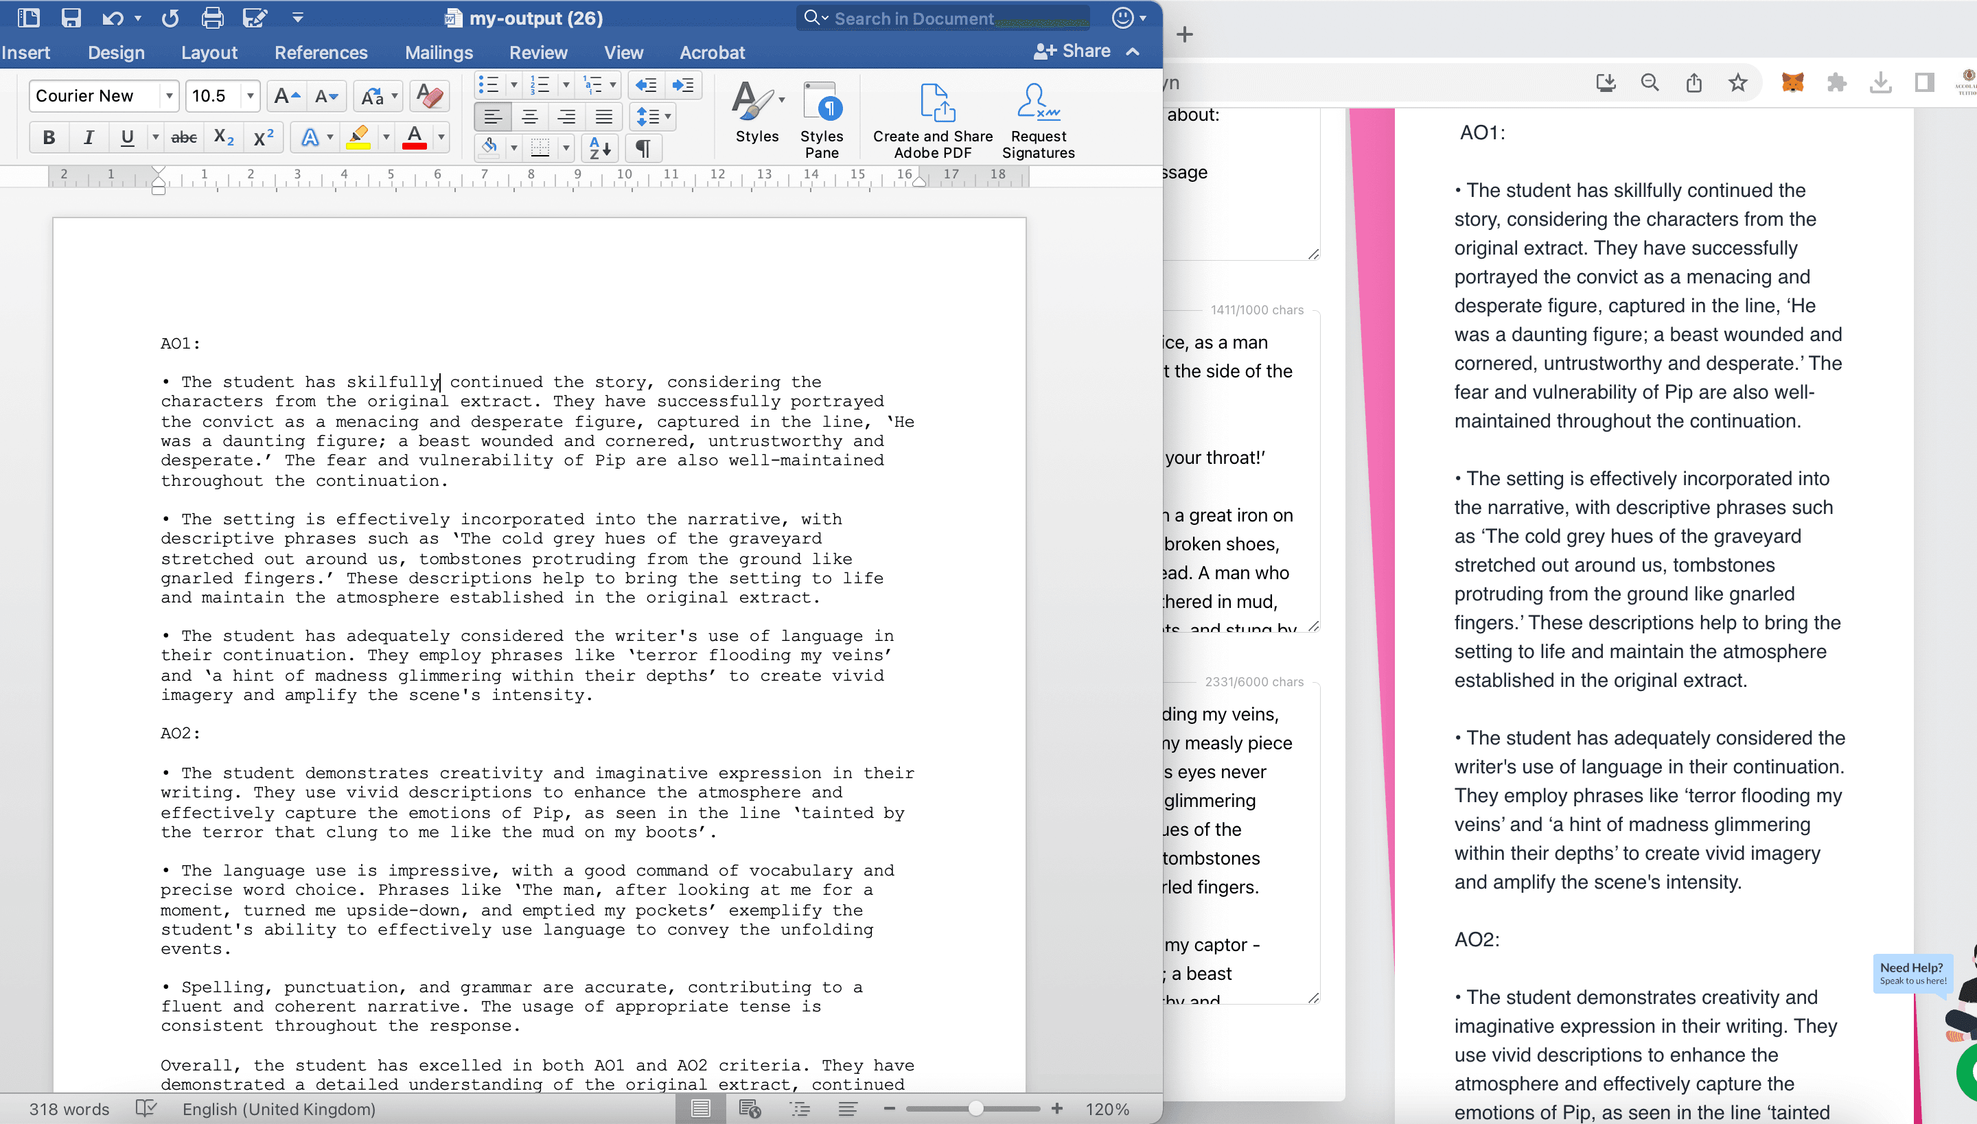
Task: Open the MetaMask fox extension in browser
Action: pyautogui.click(x=1792, y=82)
